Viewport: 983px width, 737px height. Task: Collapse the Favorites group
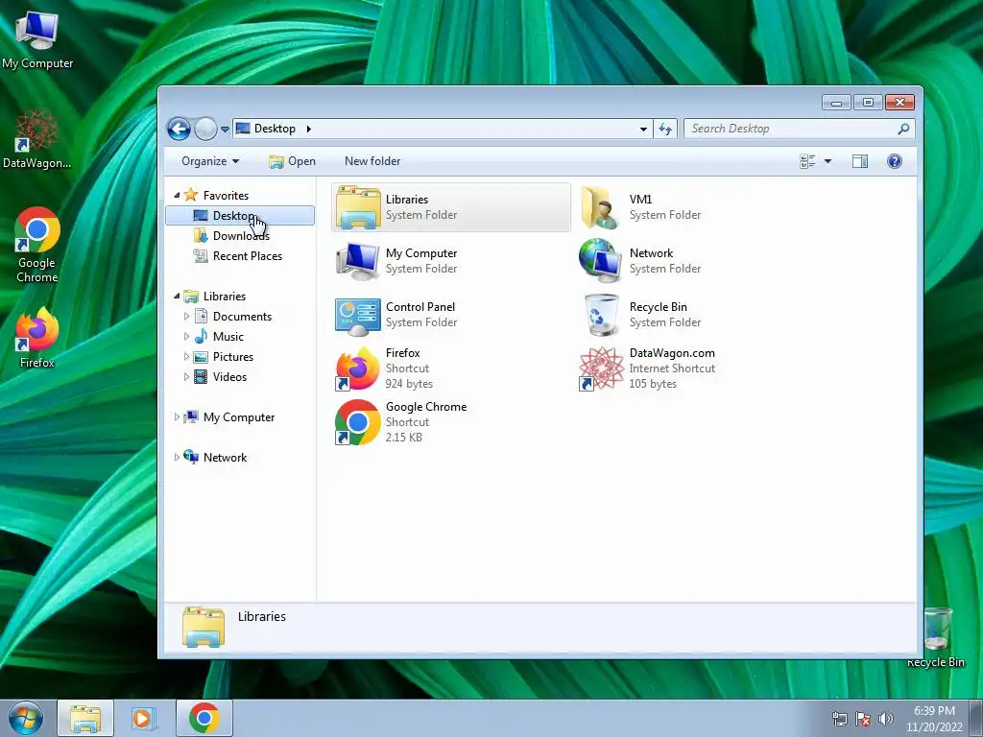click(x=177, y=196)
